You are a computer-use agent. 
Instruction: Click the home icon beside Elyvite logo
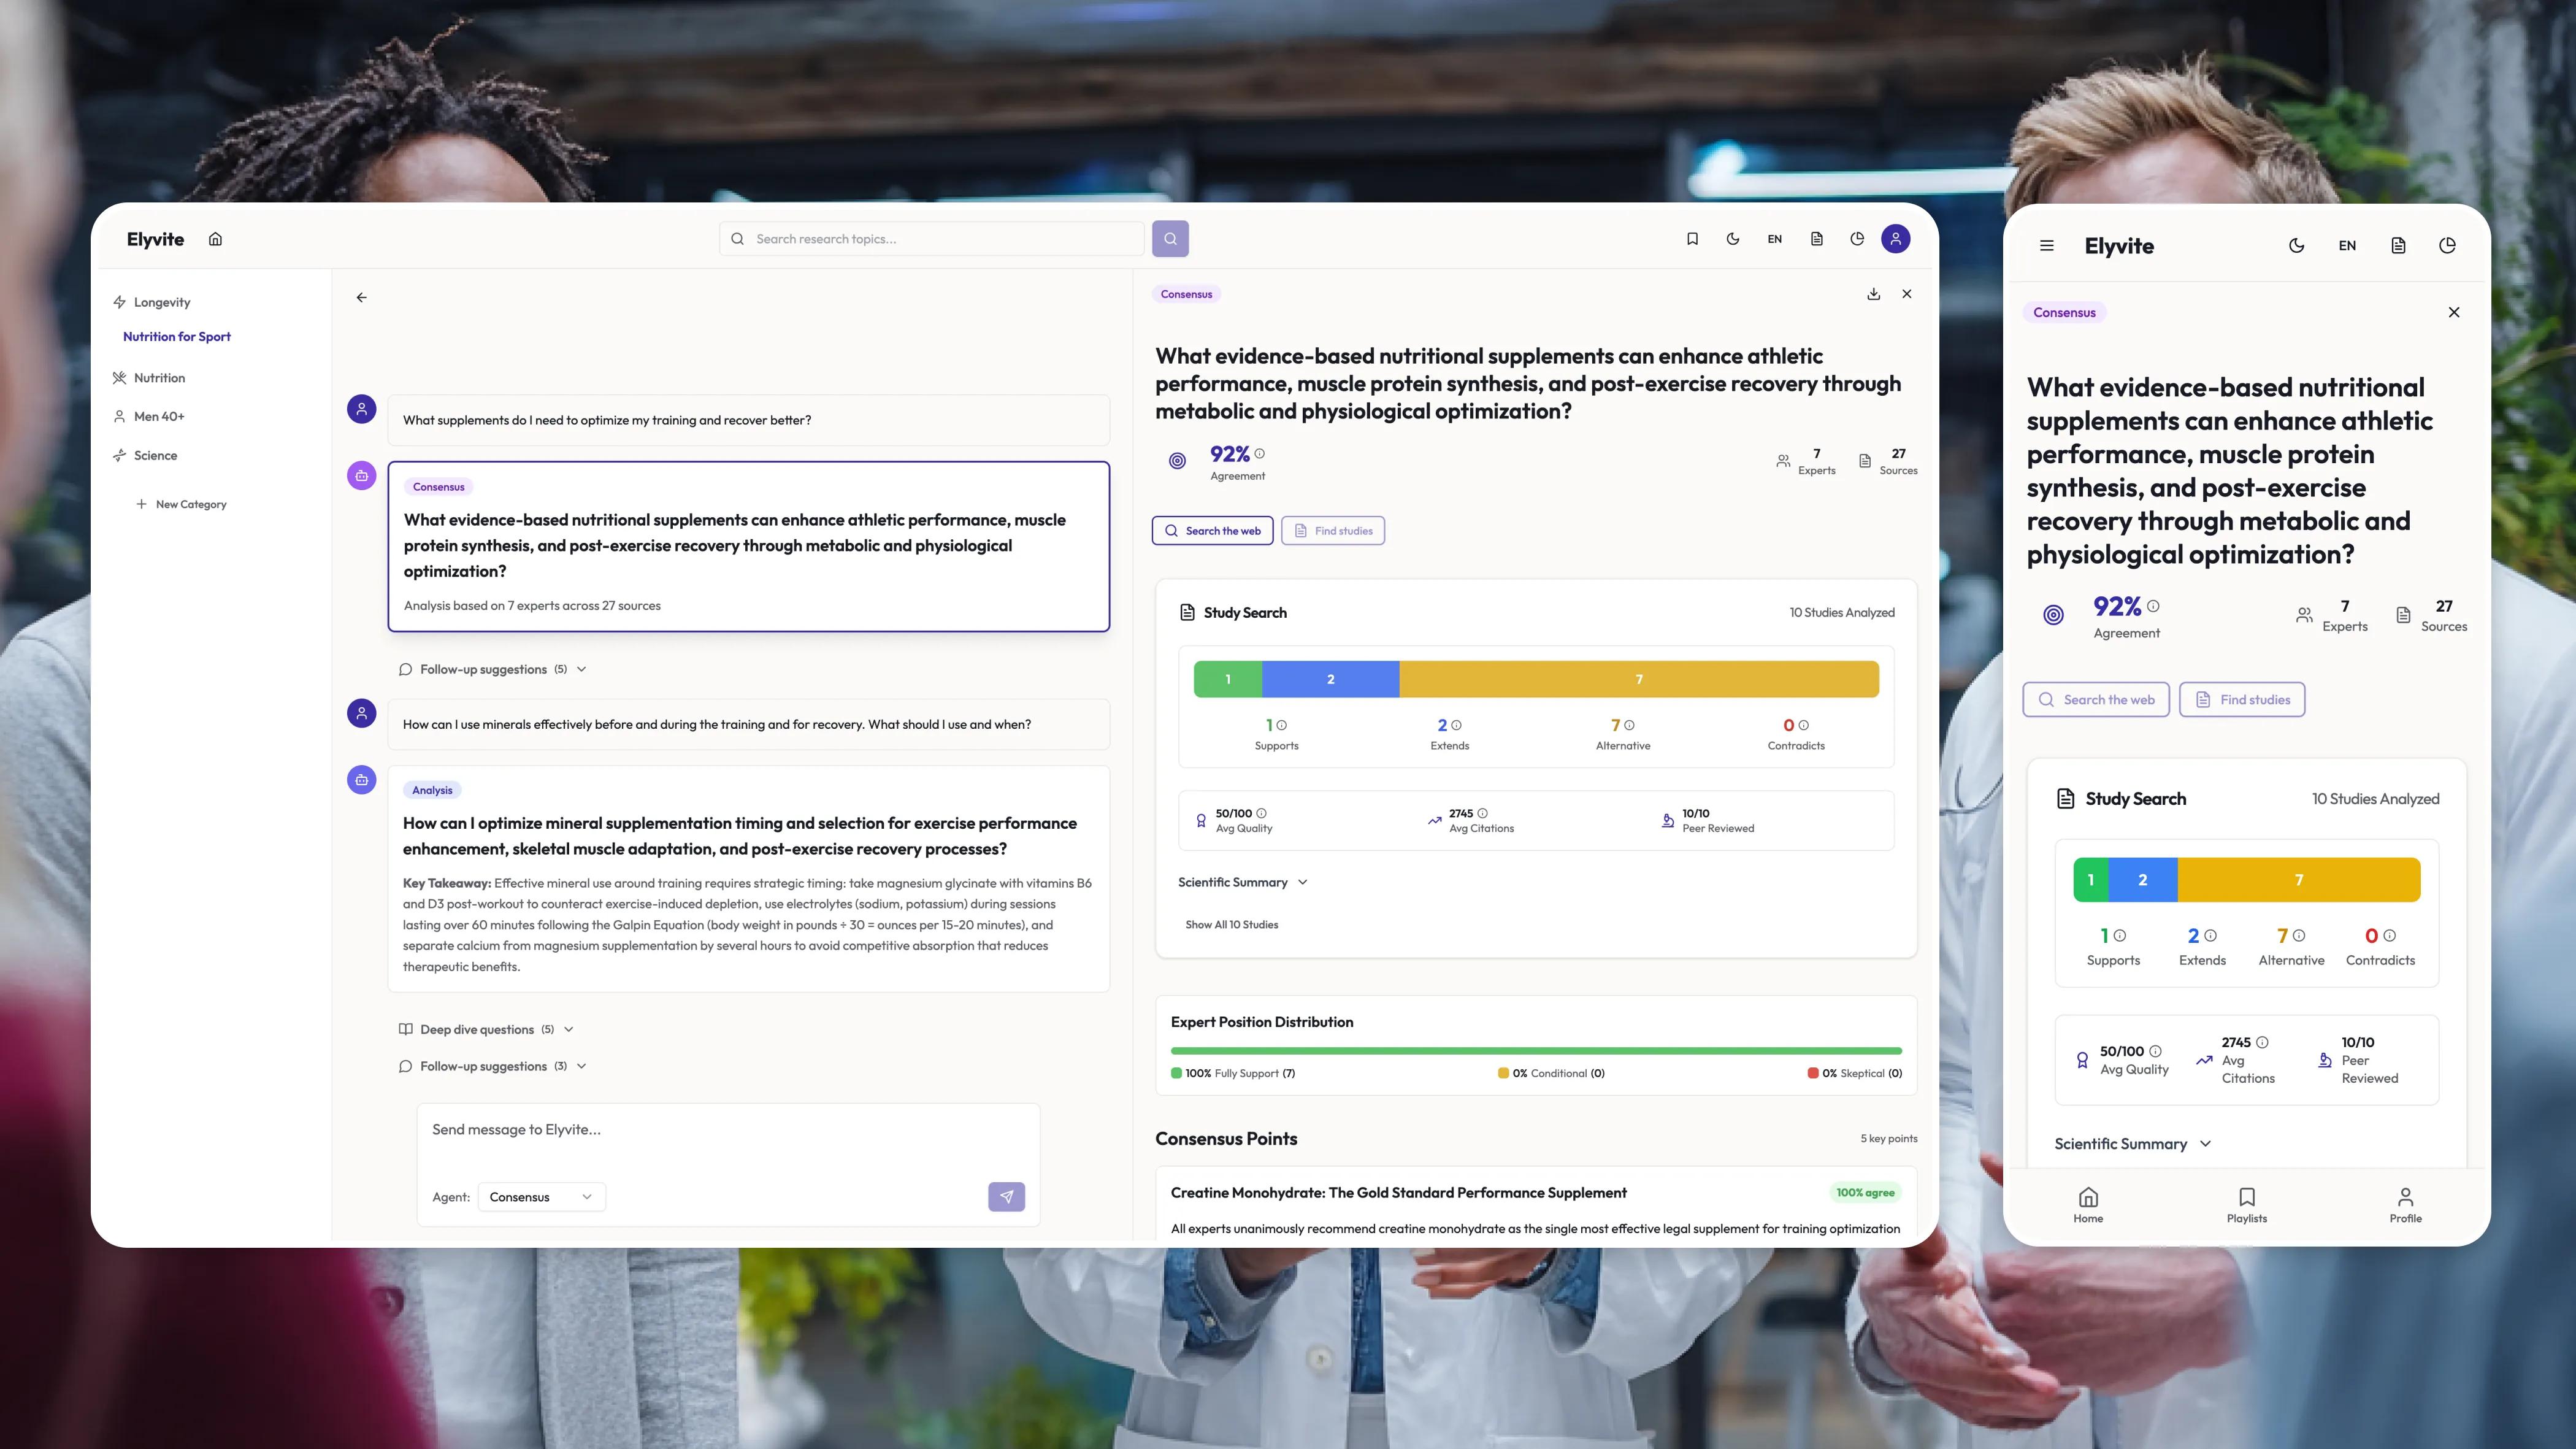[215, 239]
